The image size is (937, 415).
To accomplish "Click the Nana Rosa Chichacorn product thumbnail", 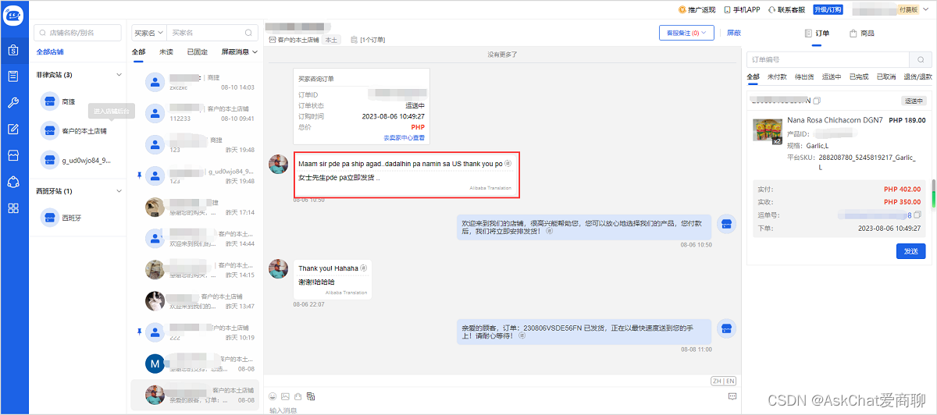I will [x=768, y=132].
